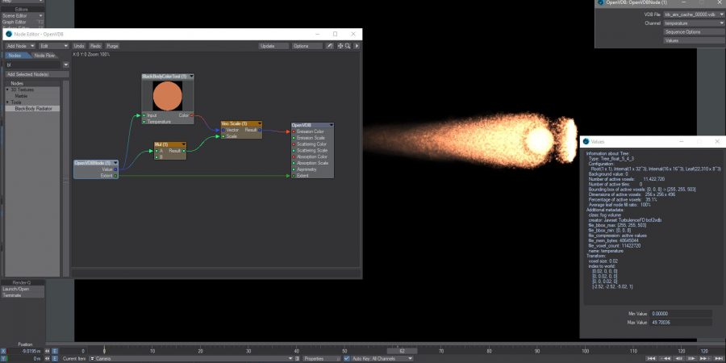Click the node editor pan/move icon

coord(340,46)
